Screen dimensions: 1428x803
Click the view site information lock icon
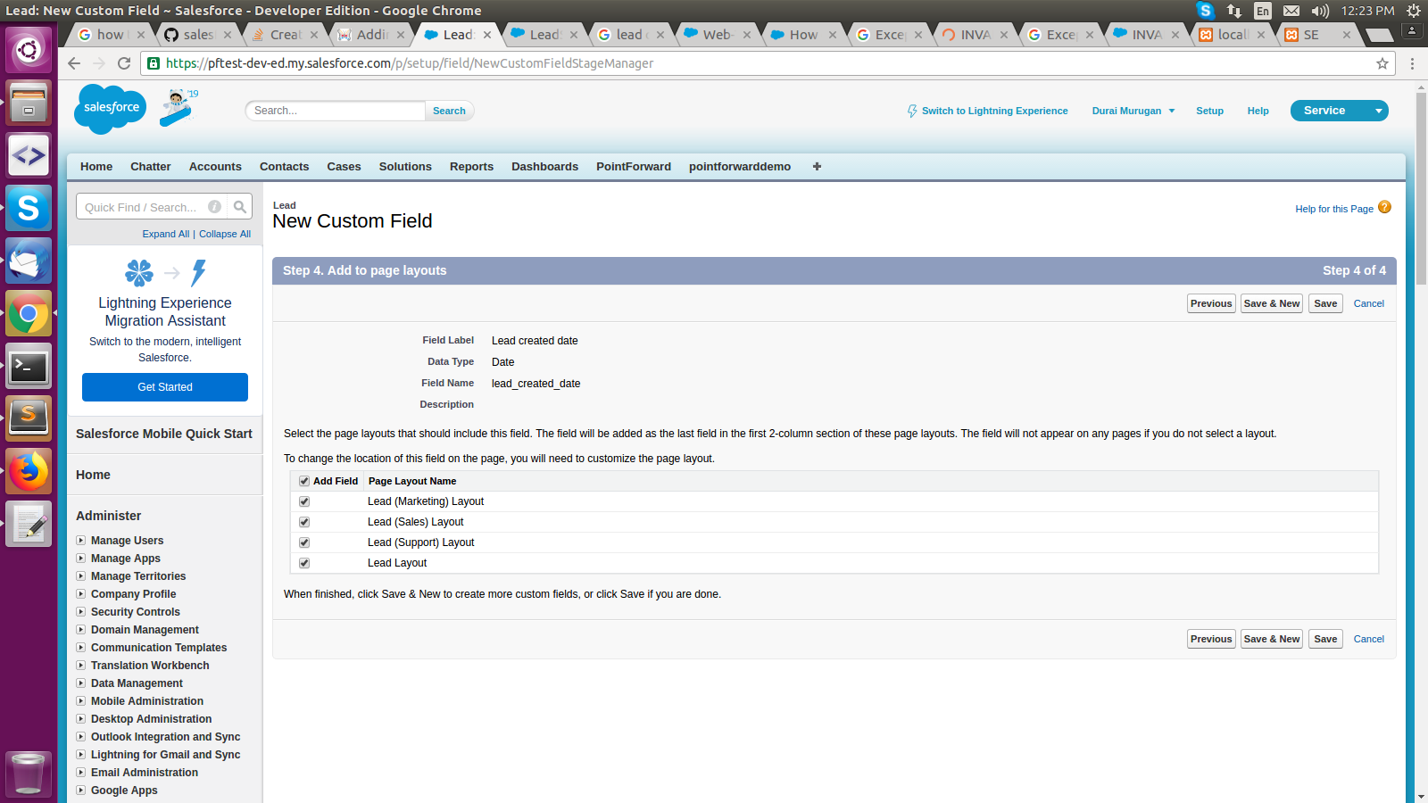(154, 63)
